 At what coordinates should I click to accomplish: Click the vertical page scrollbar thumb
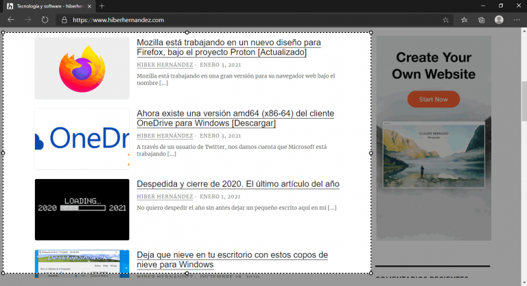[524, 79]
